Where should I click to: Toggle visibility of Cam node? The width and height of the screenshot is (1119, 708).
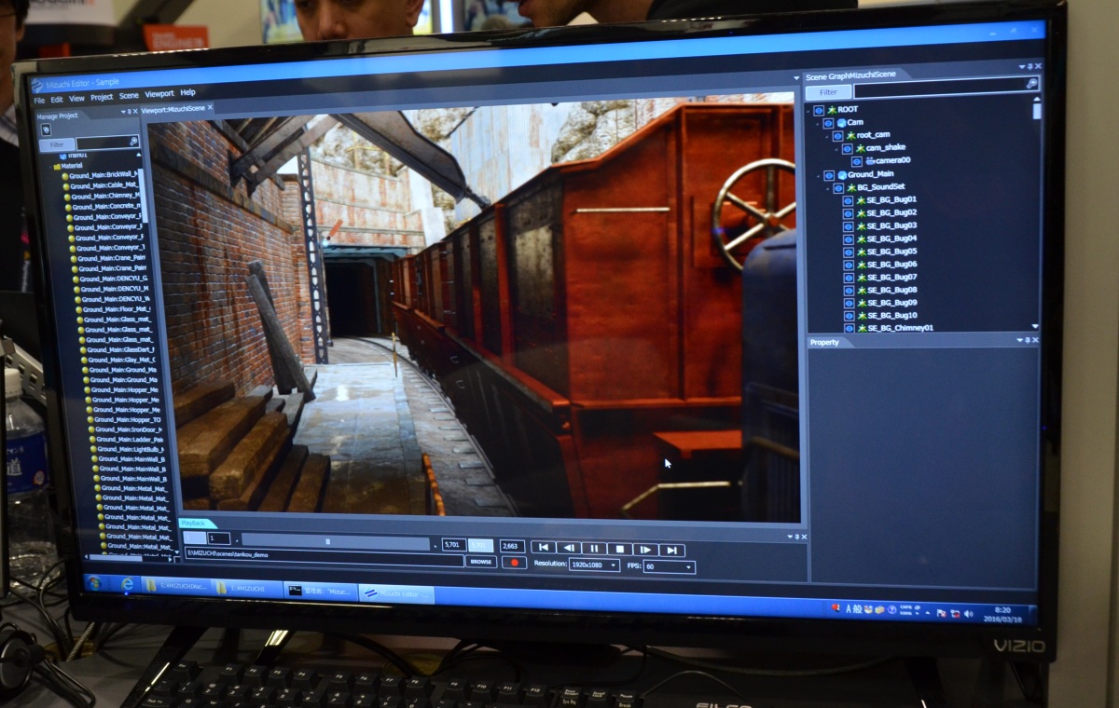[x=827, y=123]
